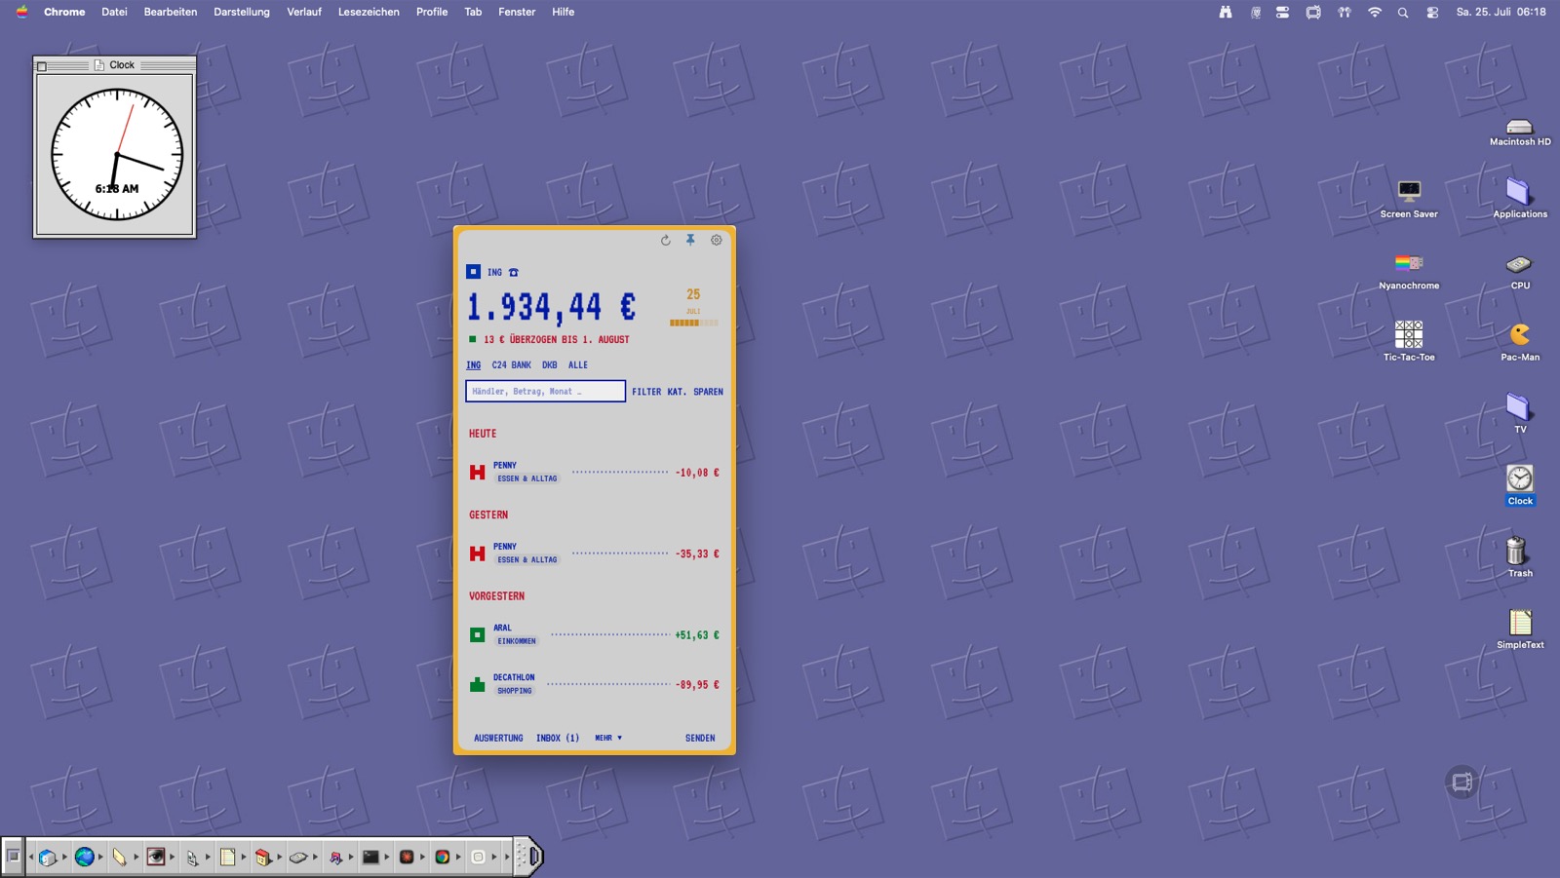Expand the arrow right of the eye dock icon
Image resolution: width=1560 pixels, height=878 pixels.
click(x=172, y=857)
